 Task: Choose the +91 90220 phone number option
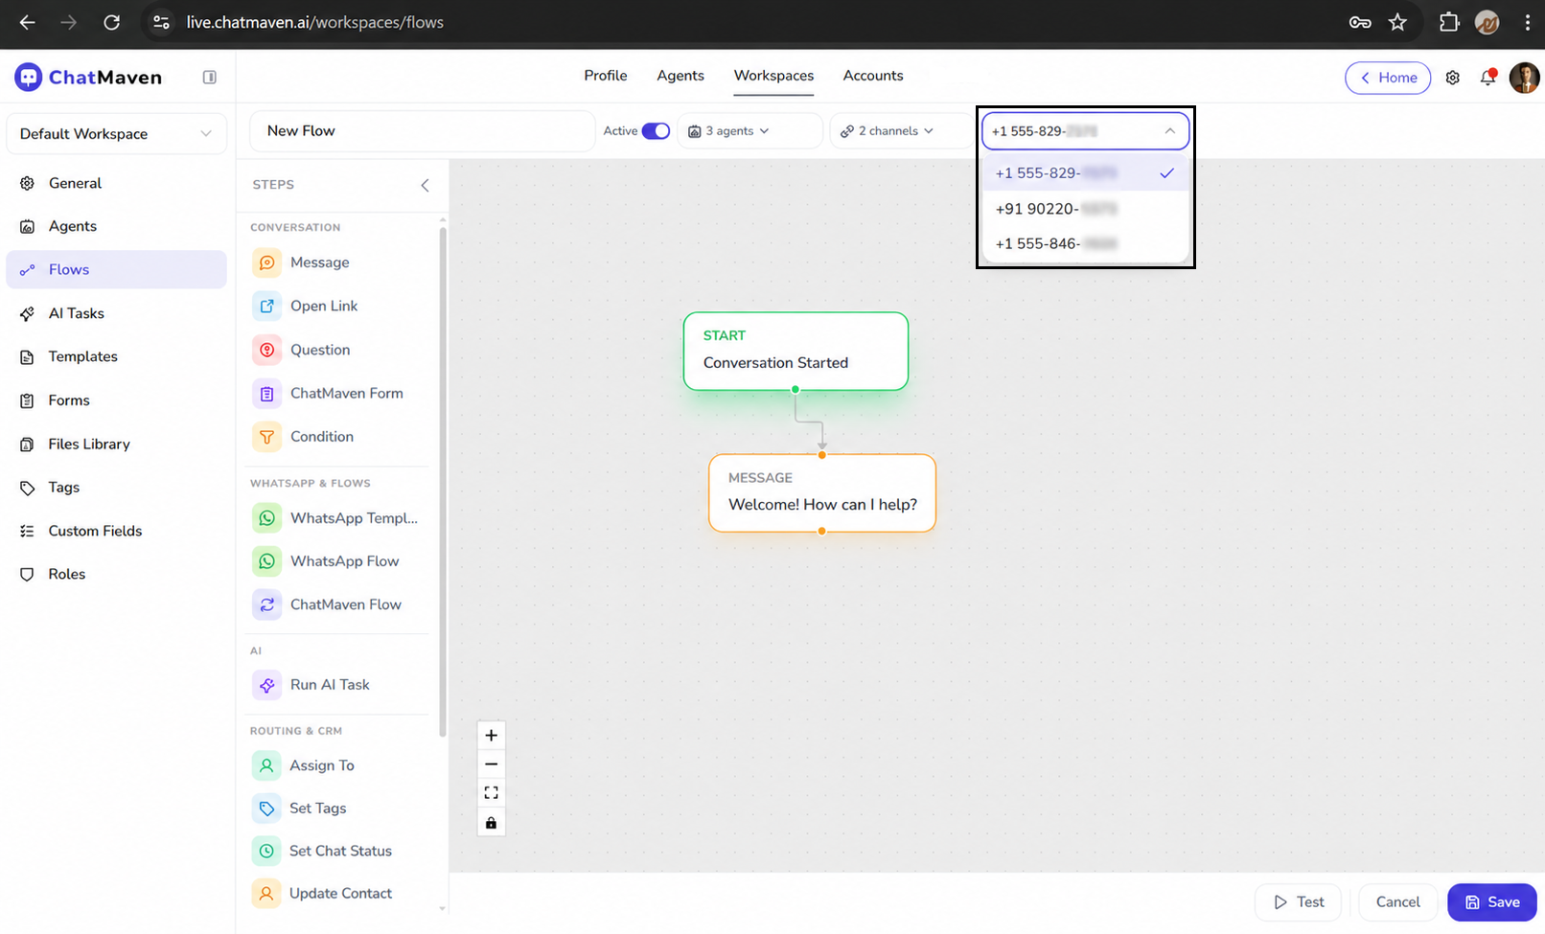1086,209
